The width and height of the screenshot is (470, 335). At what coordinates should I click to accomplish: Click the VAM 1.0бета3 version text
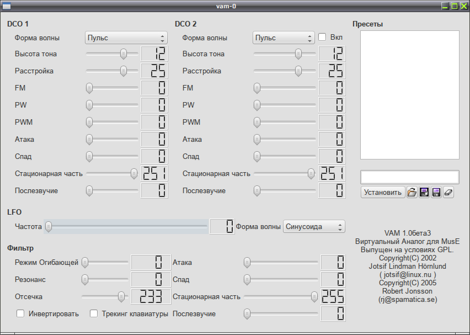407,233
